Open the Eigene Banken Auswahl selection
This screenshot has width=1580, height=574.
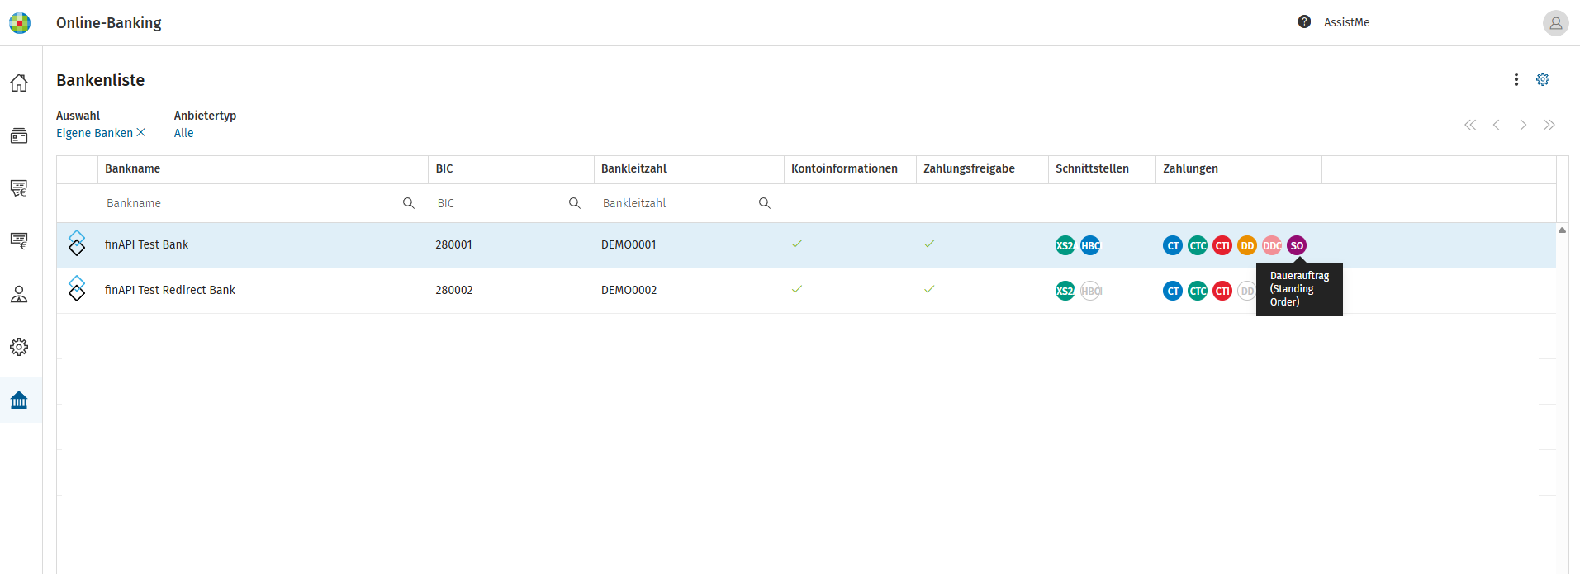click(x=94, y=133)
